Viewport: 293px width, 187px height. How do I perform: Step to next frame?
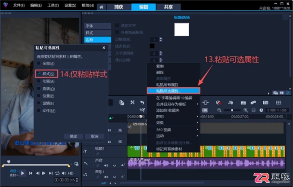point(44,173)
